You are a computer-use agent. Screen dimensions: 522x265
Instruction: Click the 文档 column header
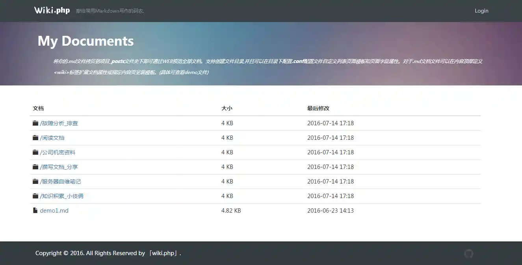[38, 108]
